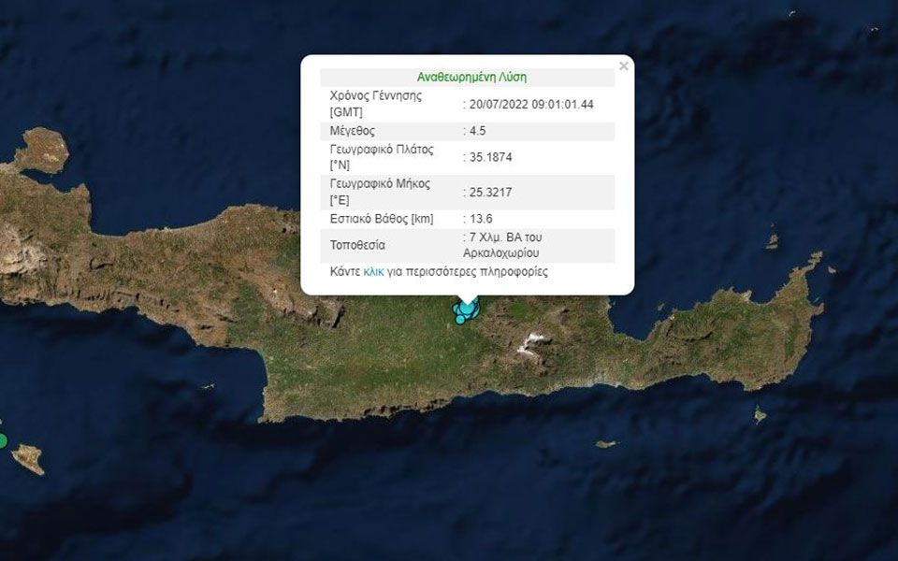Click the Τοποθεσία location description text
Image resolution: width=898 pixels, height=561 pixels.
(x=505, y=246)
